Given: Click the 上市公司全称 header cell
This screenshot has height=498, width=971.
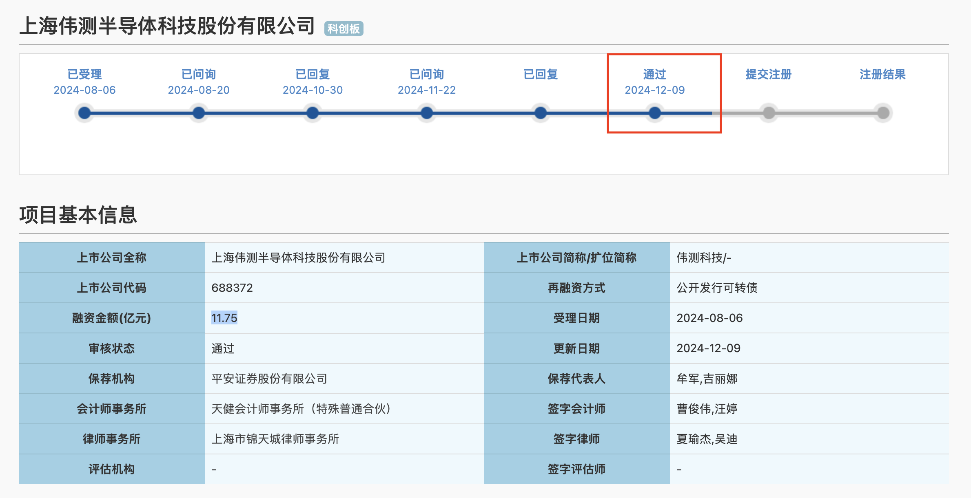Looking at the screenshot, I should (111, 258).
